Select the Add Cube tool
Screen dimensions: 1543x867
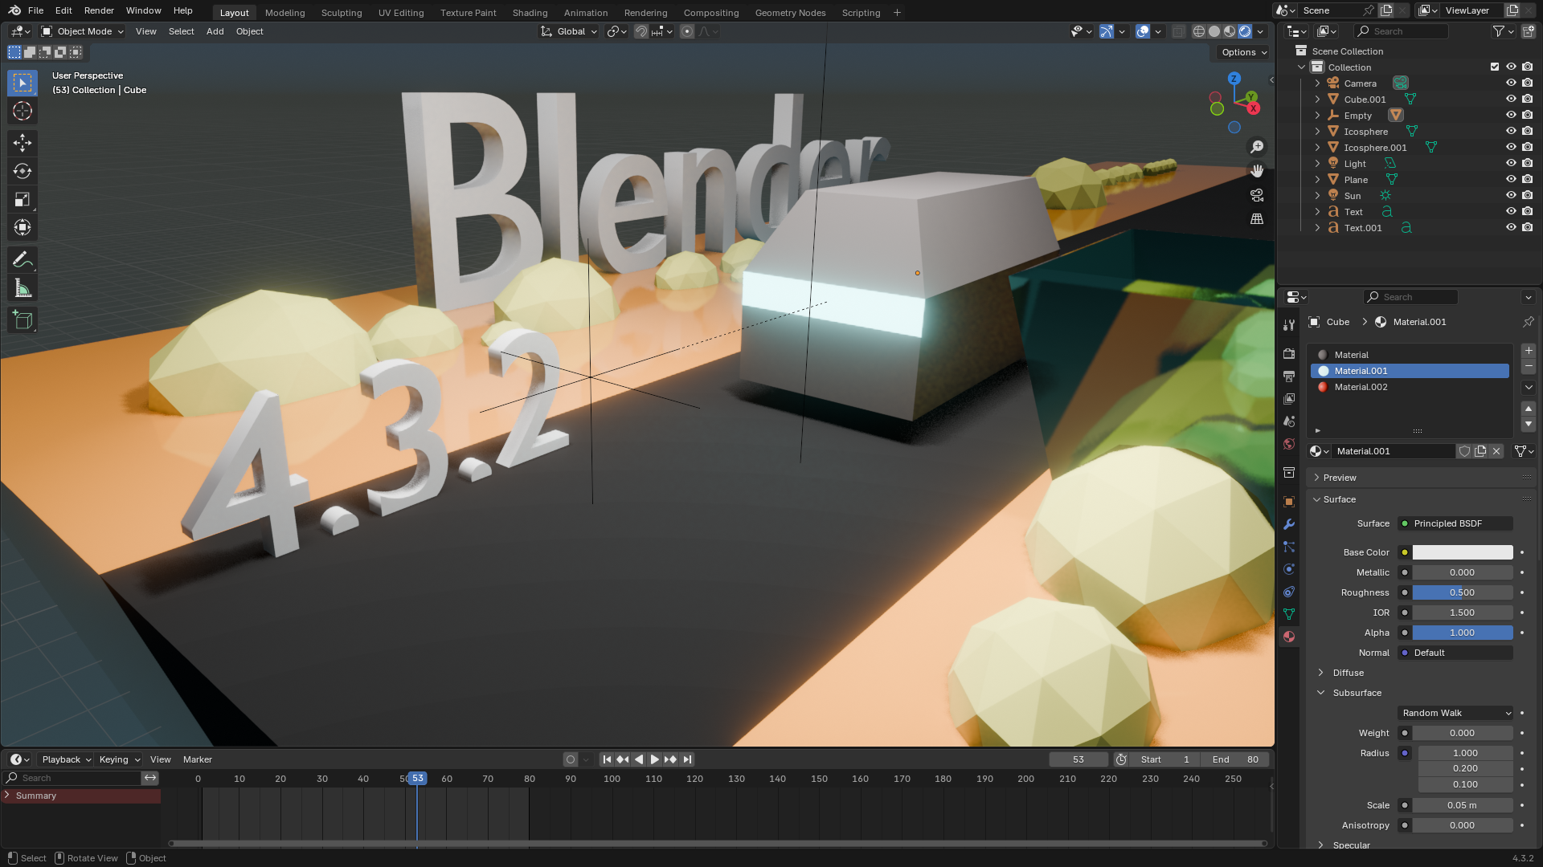[x=23, y=320]
